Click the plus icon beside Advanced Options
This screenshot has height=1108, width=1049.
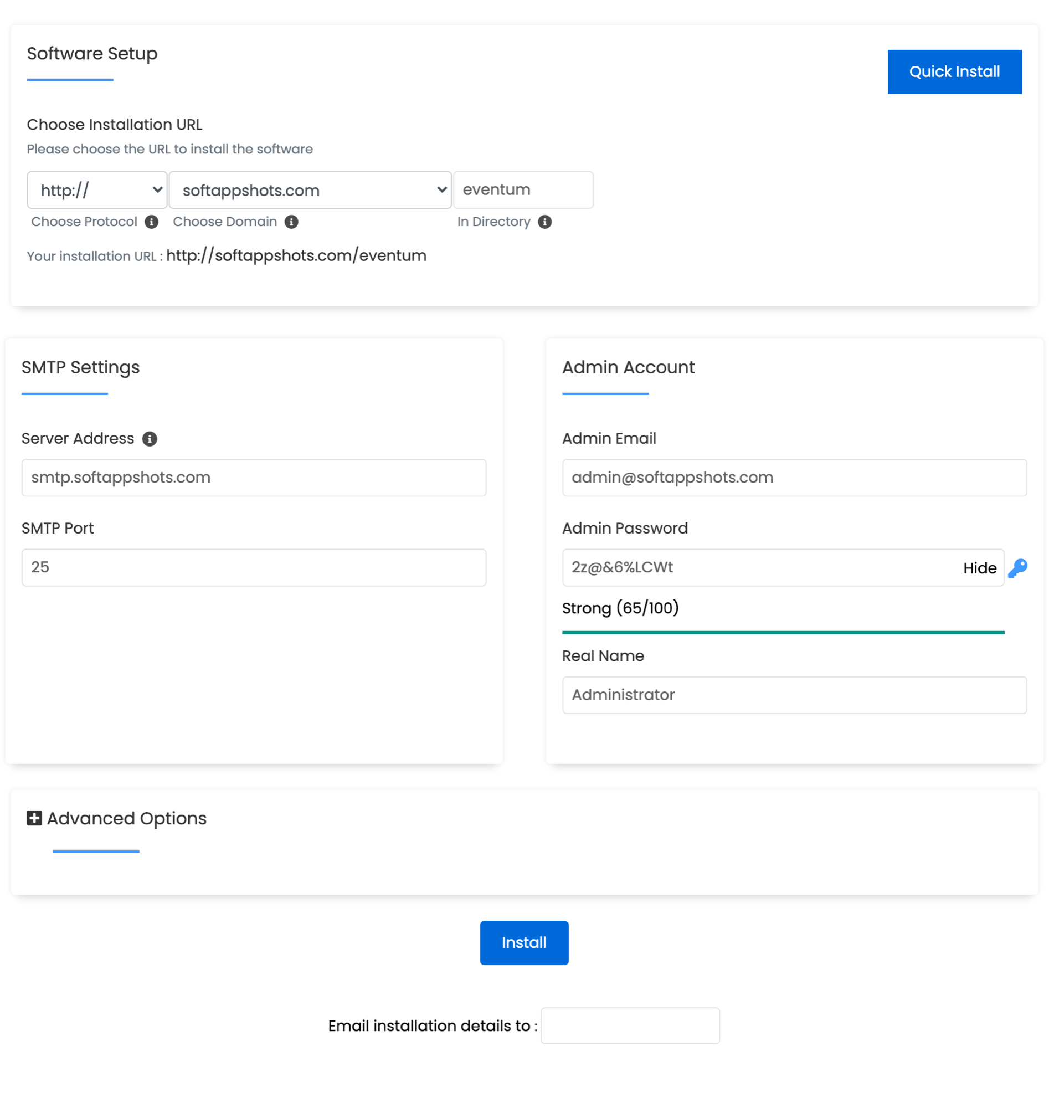click(34, 818)
